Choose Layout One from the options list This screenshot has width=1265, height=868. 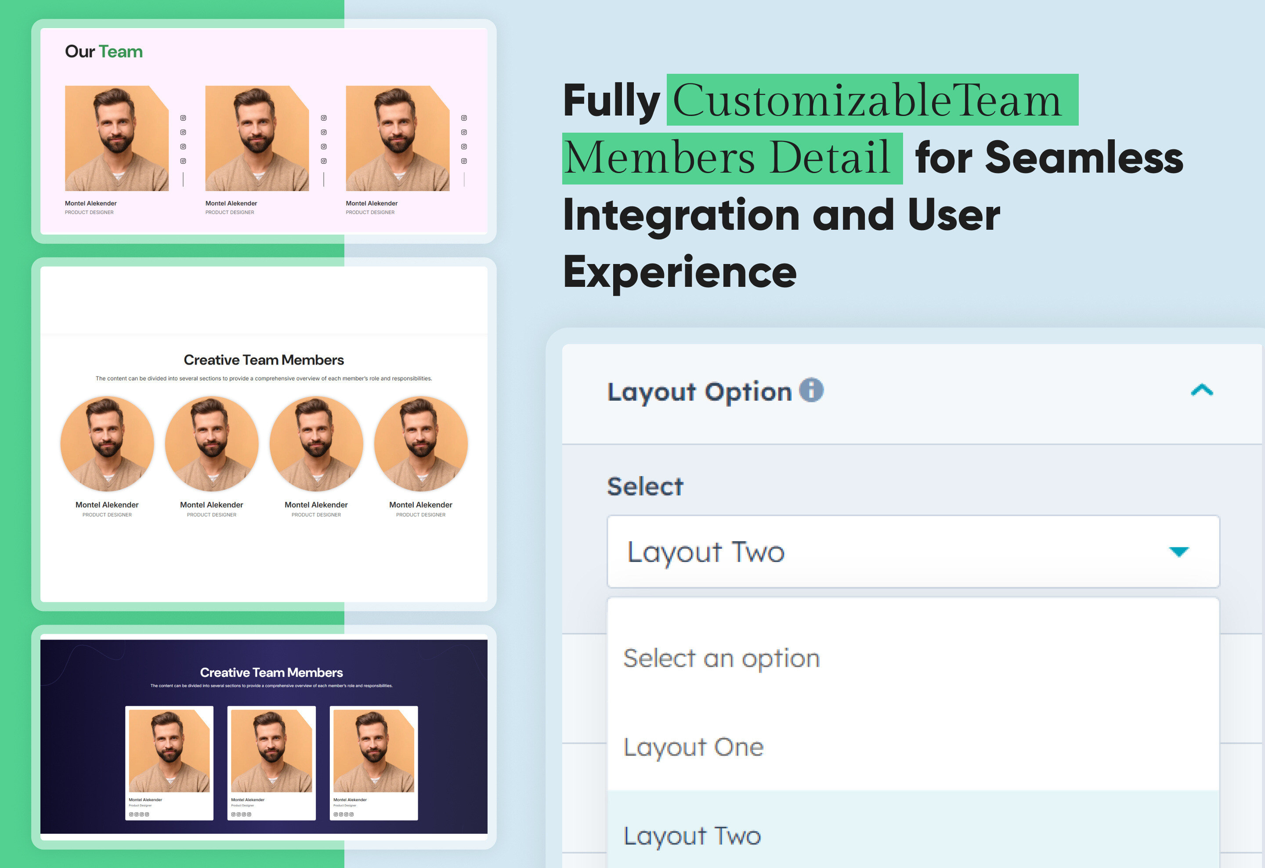694,747
